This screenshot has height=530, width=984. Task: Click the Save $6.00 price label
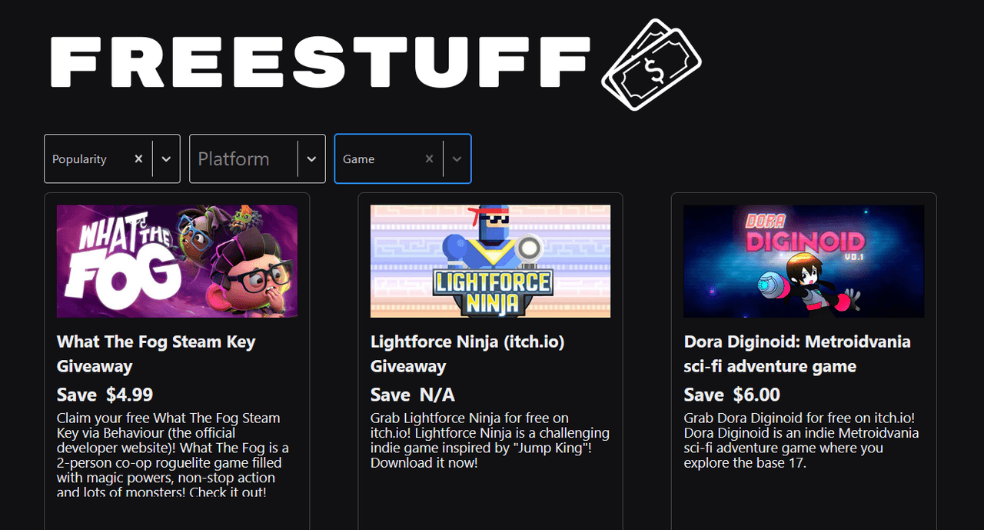(x=732, y=395)
